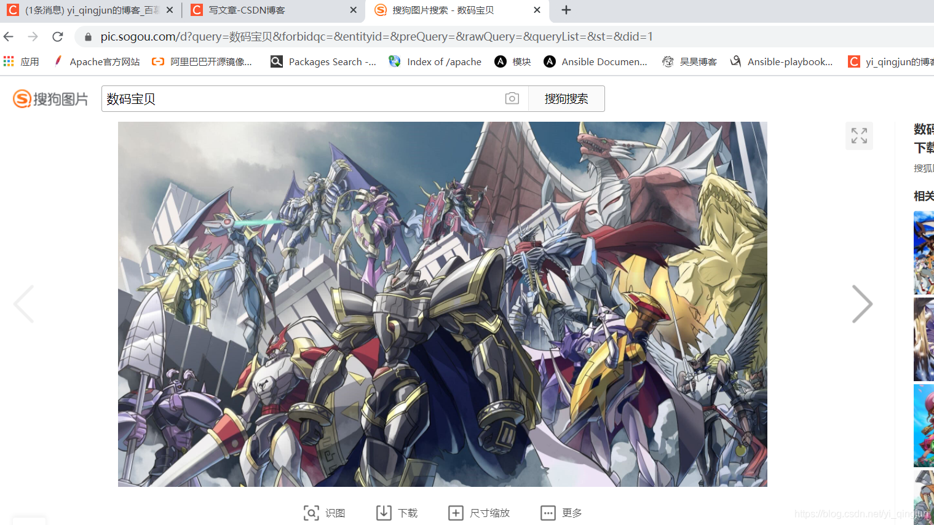Select the 识图 image recognition tool

[x=325, y=512]
